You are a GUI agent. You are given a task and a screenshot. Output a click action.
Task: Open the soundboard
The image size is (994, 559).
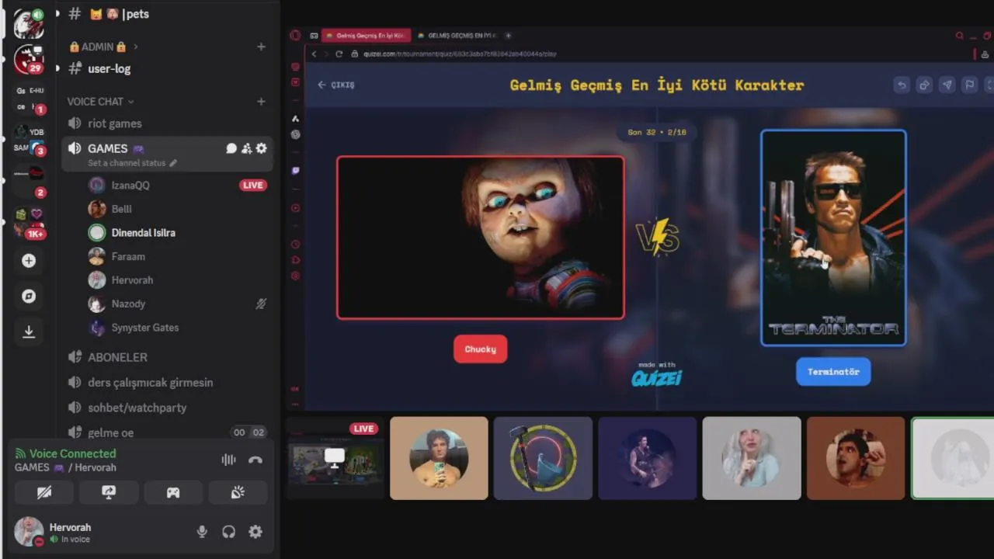point(238,492)
